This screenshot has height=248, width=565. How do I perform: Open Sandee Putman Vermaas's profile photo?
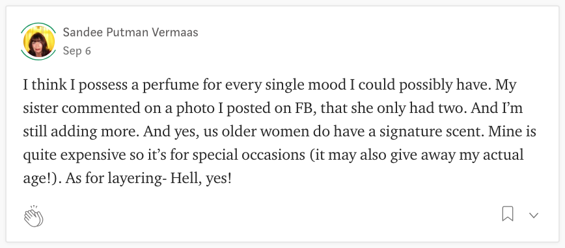tap(39, 42)
